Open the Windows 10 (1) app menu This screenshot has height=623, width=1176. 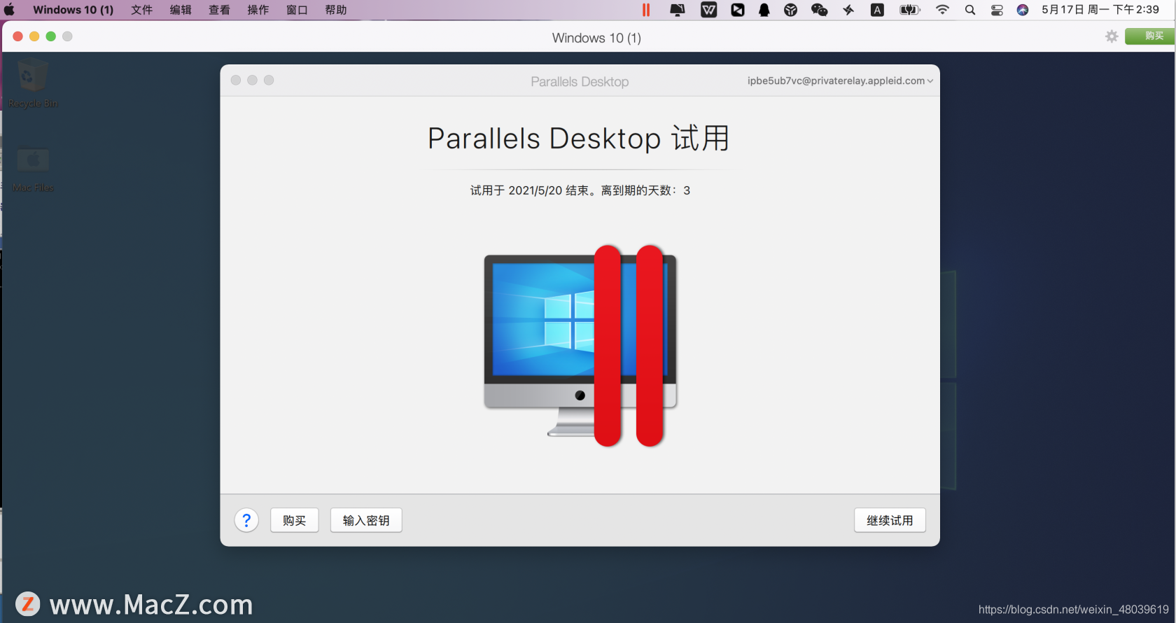click(73, 10)
